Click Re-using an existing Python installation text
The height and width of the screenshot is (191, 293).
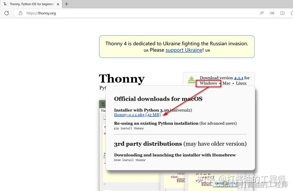156,123
